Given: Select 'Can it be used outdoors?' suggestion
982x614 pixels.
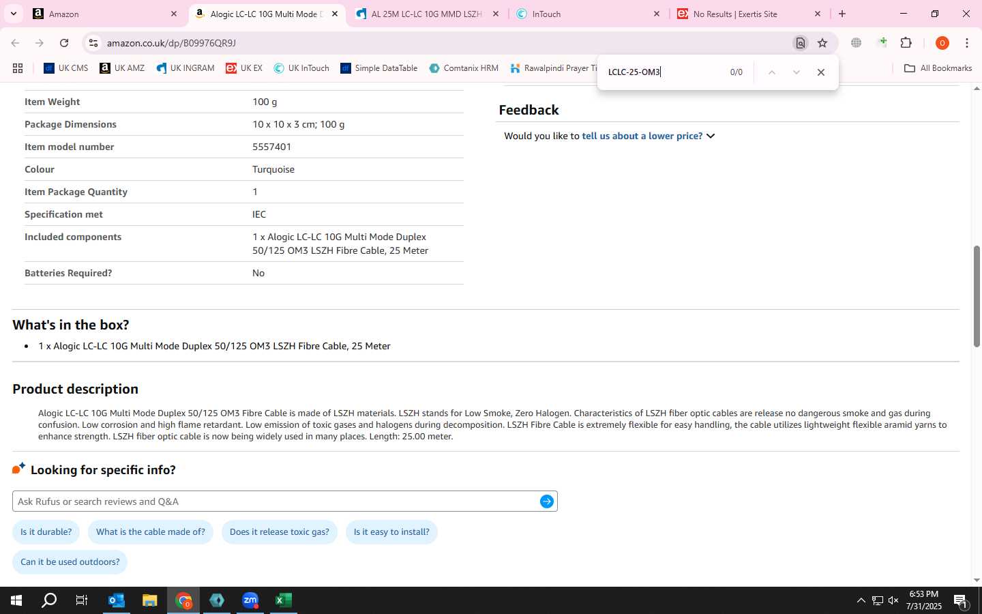Looking at the screenshot, I should click(70, 561).
